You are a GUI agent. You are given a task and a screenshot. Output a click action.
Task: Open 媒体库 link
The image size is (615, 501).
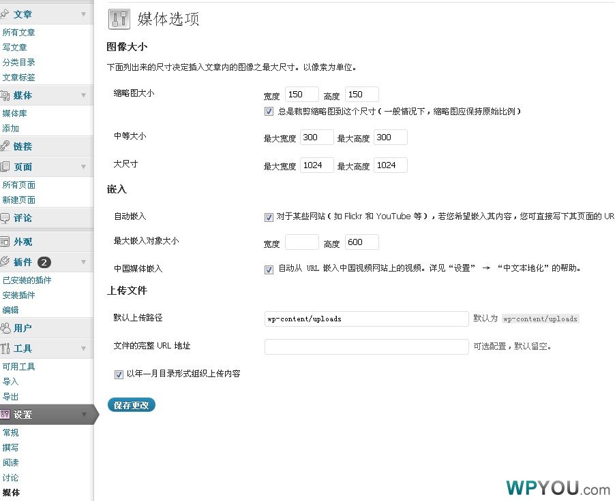coord(14,114)
